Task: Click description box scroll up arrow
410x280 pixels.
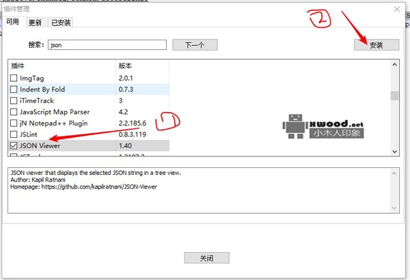Action: pyautogui.click(x=394, y=173)
